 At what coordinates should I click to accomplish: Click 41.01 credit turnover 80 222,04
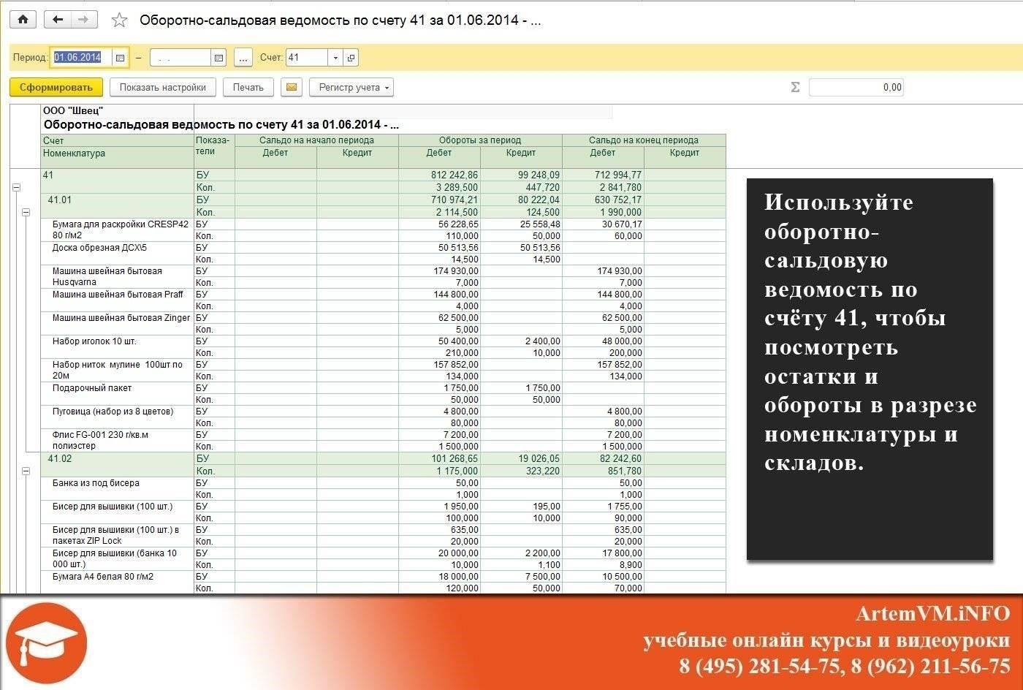point(539,200)
